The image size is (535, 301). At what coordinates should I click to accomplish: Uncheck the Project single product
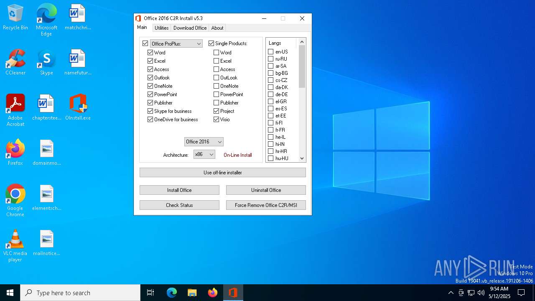pyautogui.click(x=217, y=111)
